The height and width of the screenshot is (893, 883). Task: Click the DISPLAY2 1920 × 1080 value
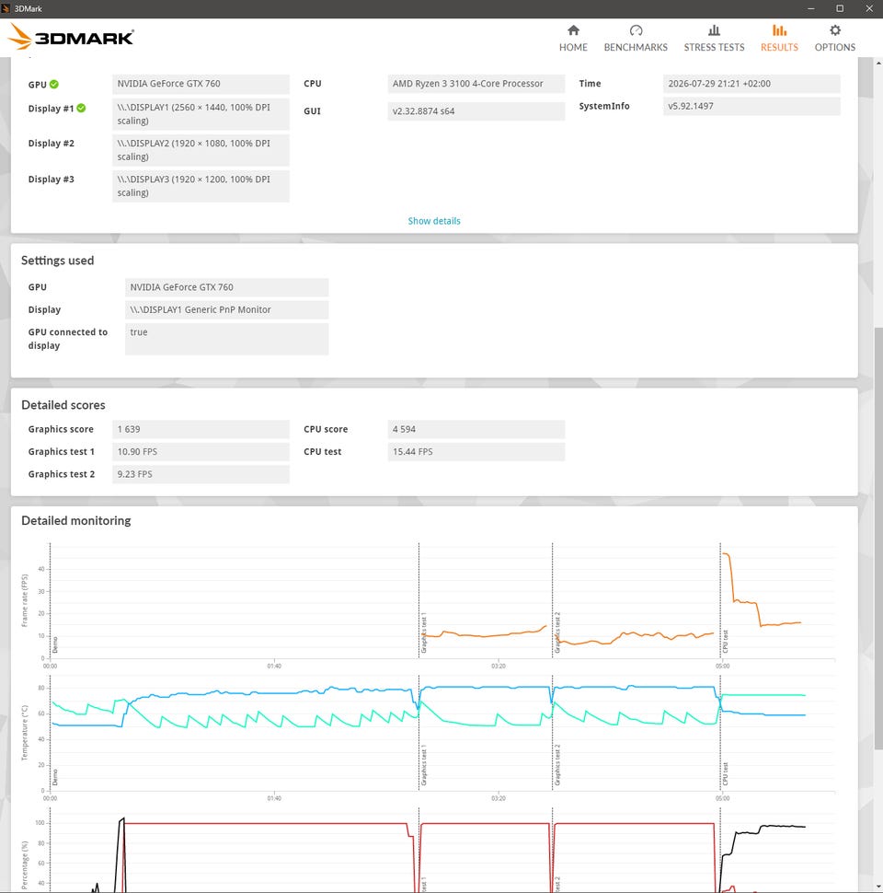coord(201,150)
